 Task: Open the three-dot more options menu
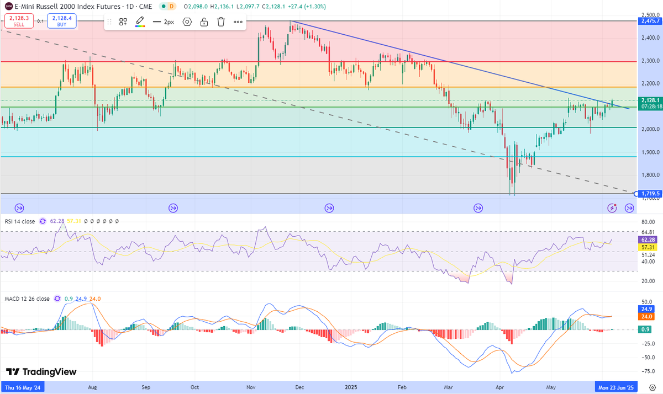click(238, 22)
